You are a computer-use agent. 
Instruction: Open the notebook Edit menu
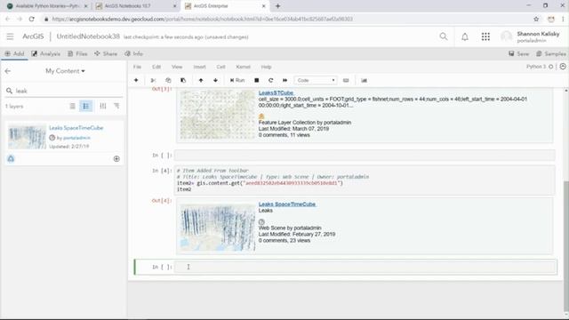pos(156,67)
